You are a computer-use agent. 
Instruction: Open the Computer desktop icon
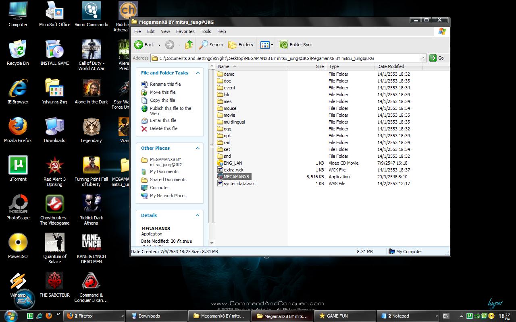click(18, 14)
